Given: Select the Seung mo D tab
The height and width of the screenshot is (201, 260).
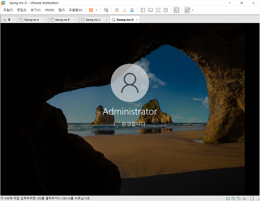Looking at the screenshot, I should click(125, 20).
